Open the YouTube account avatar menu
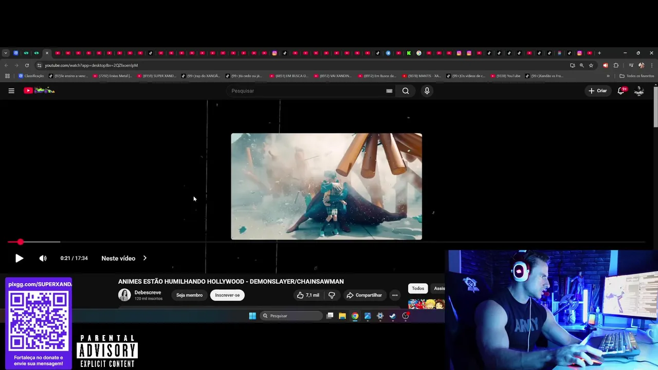The width and height of the screenshot is (658, 370). [639, 91]
